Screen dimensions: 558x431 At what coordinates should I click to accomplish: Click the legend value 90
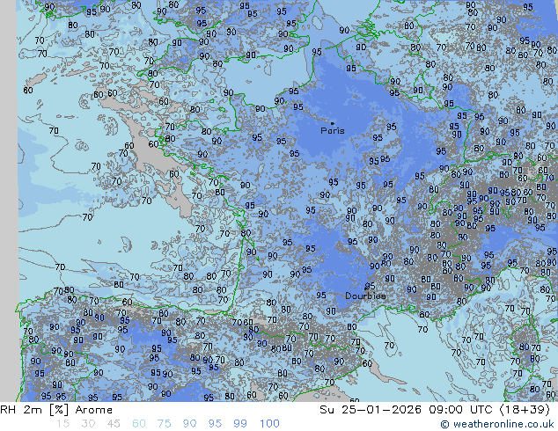pyautogui.click(x=189, y=424)
